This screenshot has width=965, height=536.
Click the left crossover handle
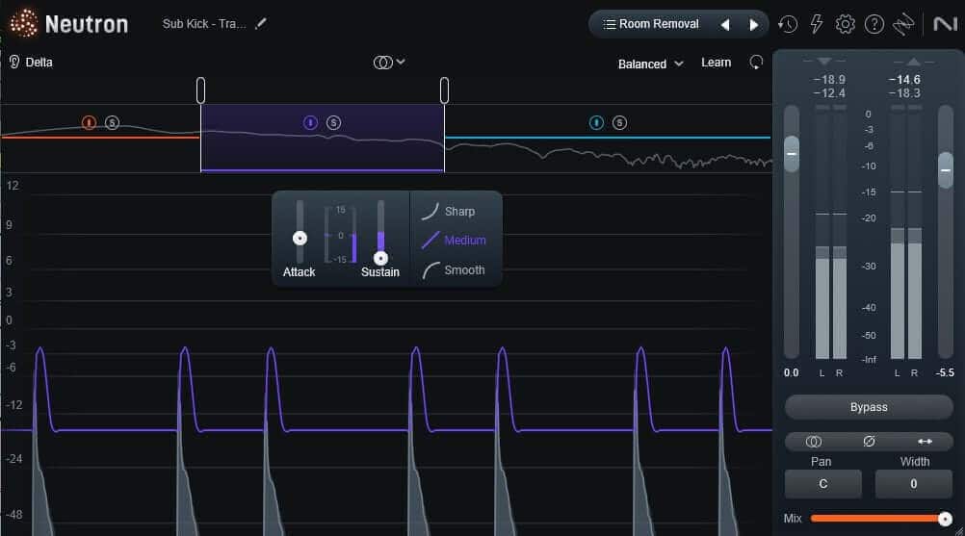point(200,90)
